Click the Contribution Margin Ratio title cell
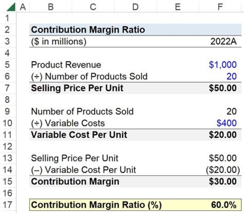Screen dimensions: 244x213 (88, 30)
